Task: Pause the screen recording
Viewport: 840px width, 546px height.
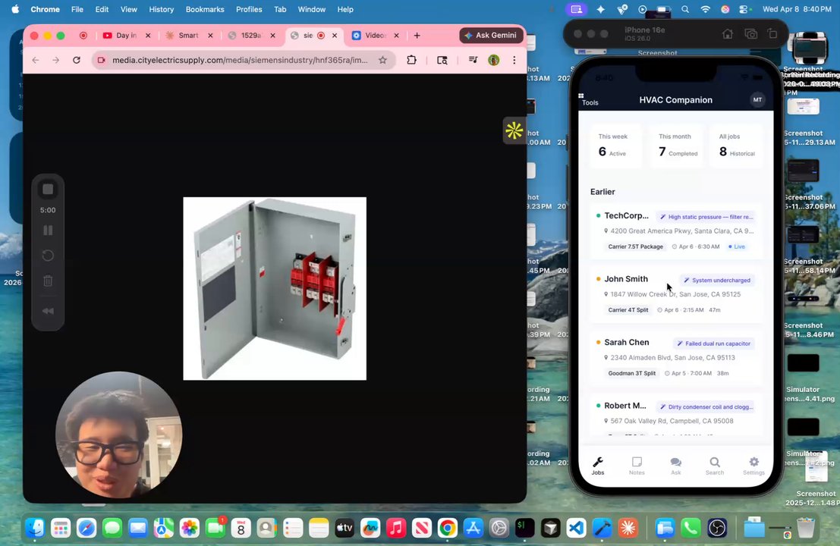Action: 48,231
